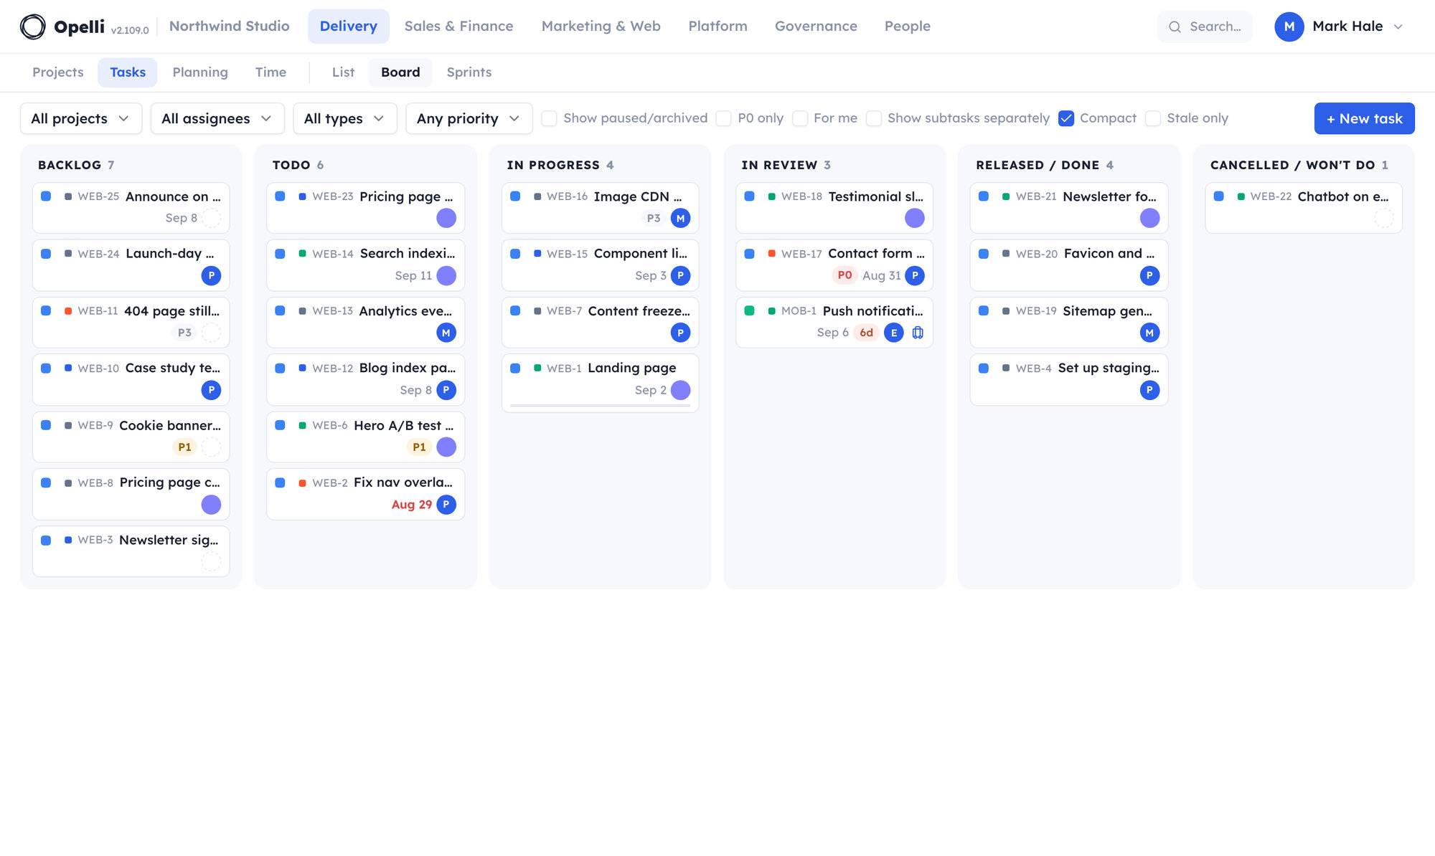Click the P avatar on WEB-4 staging card

1149,390
